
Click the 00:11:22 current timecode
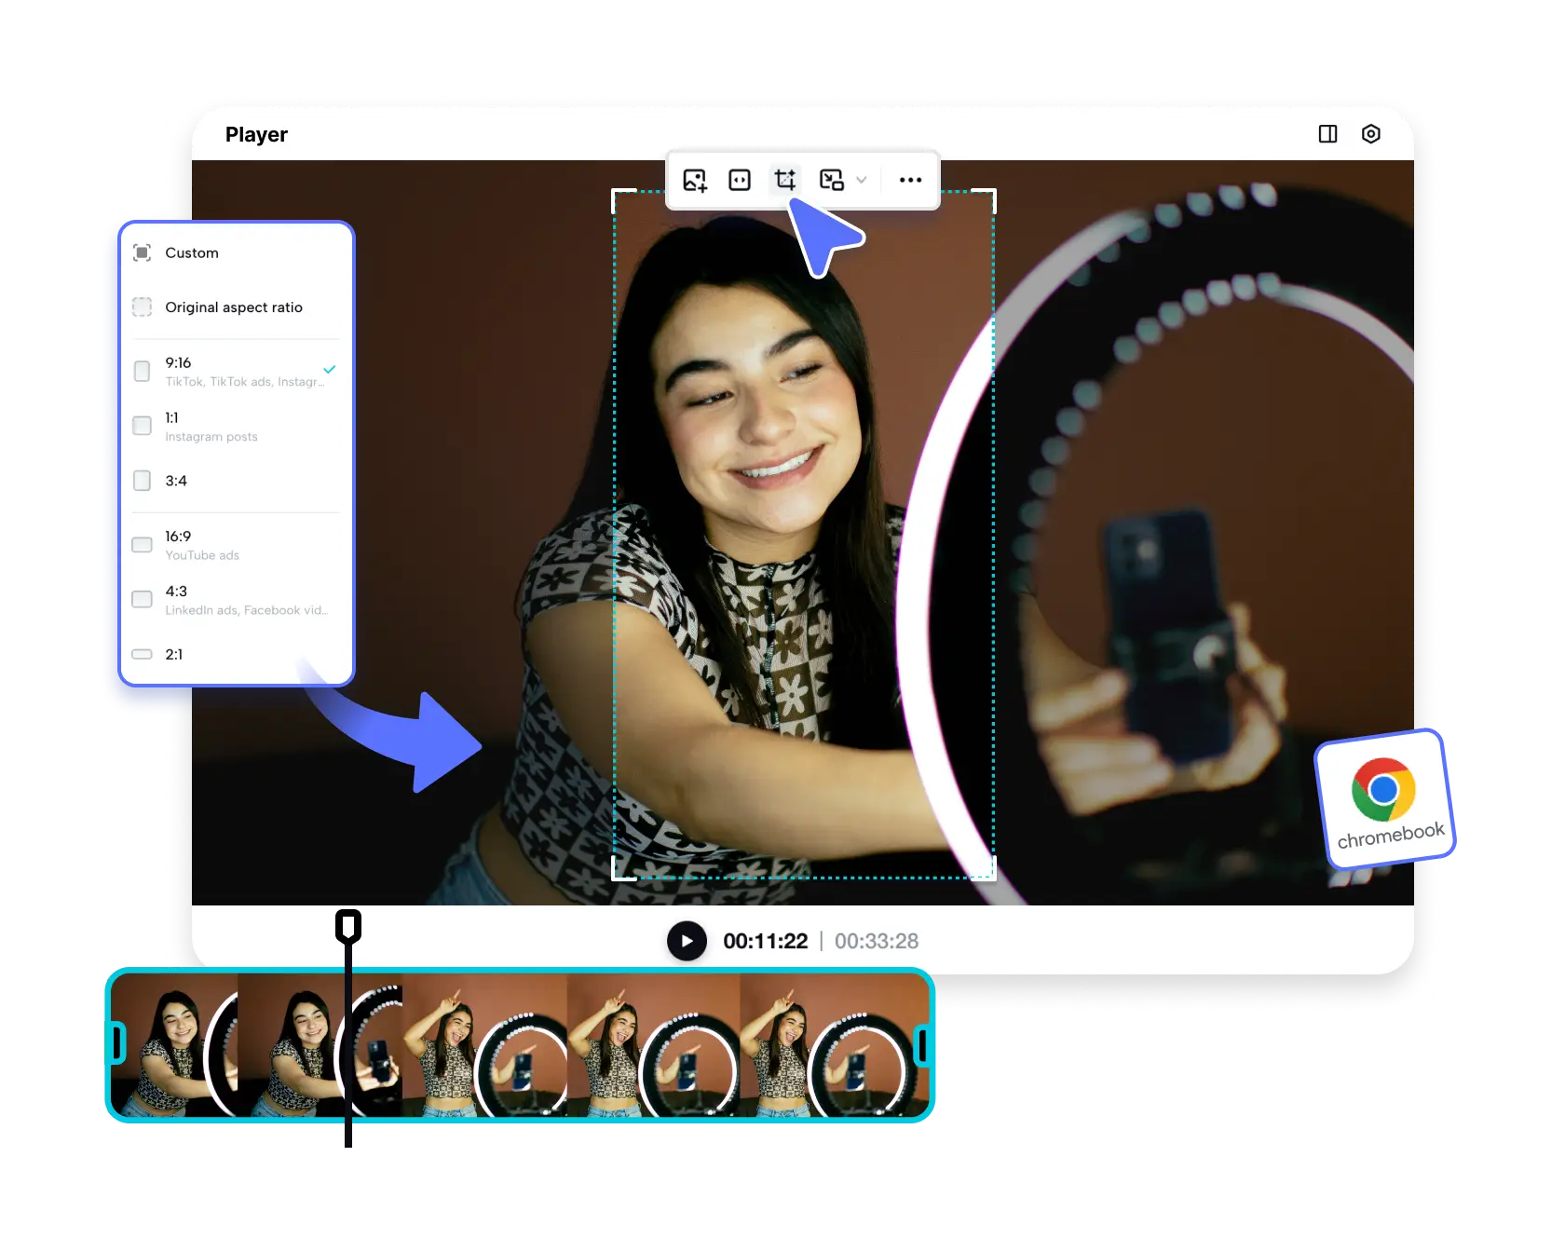pos(765,941)
